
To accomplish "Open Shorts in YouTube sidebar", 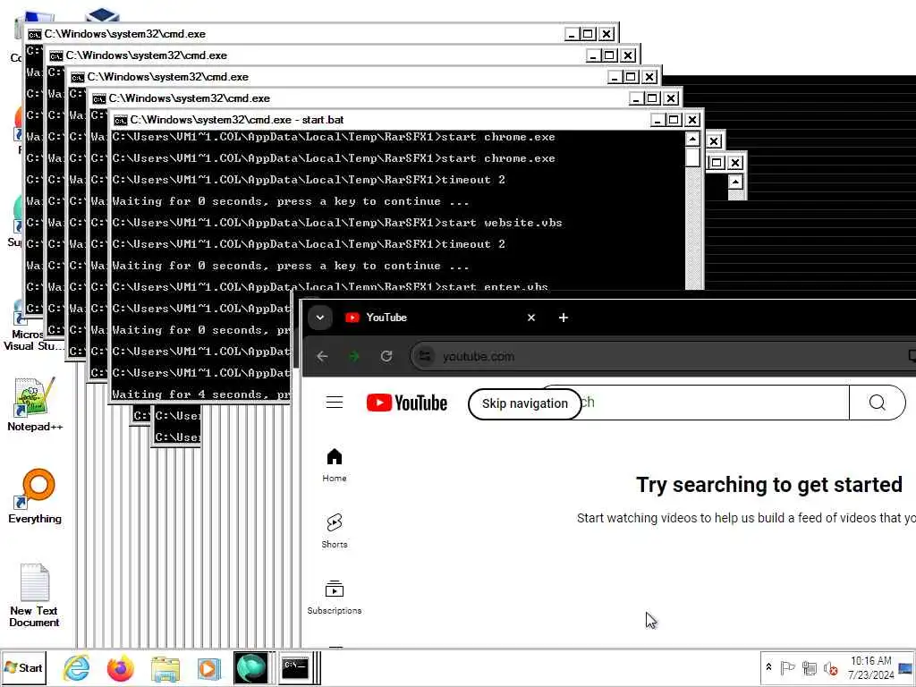I will pos(335,530).
